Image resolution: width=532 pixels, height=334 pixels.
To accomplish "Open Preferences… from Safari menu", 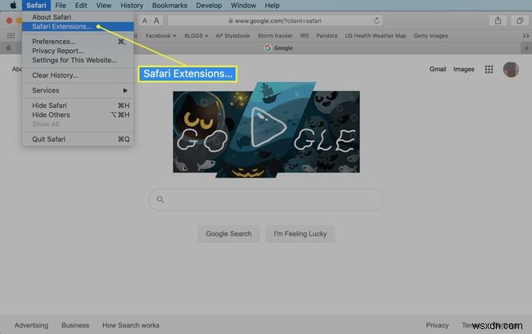I will tap(78, 42).
